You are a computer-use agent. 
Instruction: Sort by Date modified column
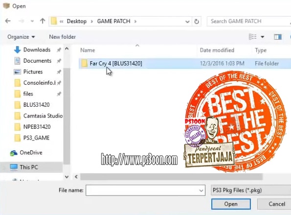coord(217,50)
